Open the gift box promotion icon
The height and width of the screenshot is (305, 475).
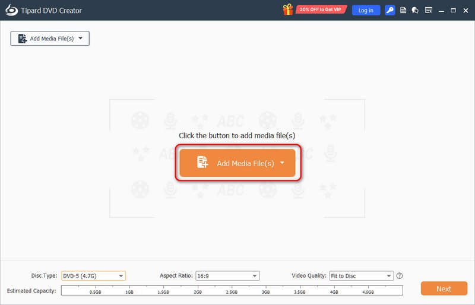coord(288,9)
